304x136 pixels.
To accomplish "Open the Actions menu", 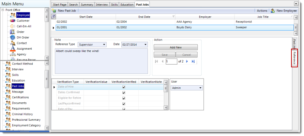I will click(x=262, y=11).
